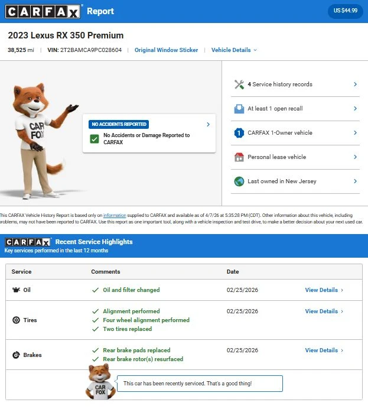Click the CARFAX logo in the header
The width and height of the screenshot is (368, 409).
[x=43, y=11]
